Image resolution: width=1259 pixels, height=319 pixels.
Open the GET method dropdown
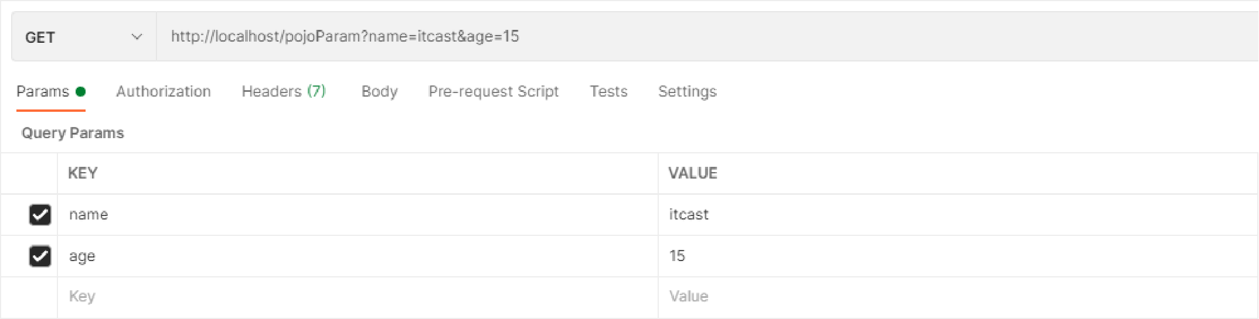(x=84, y=37)
